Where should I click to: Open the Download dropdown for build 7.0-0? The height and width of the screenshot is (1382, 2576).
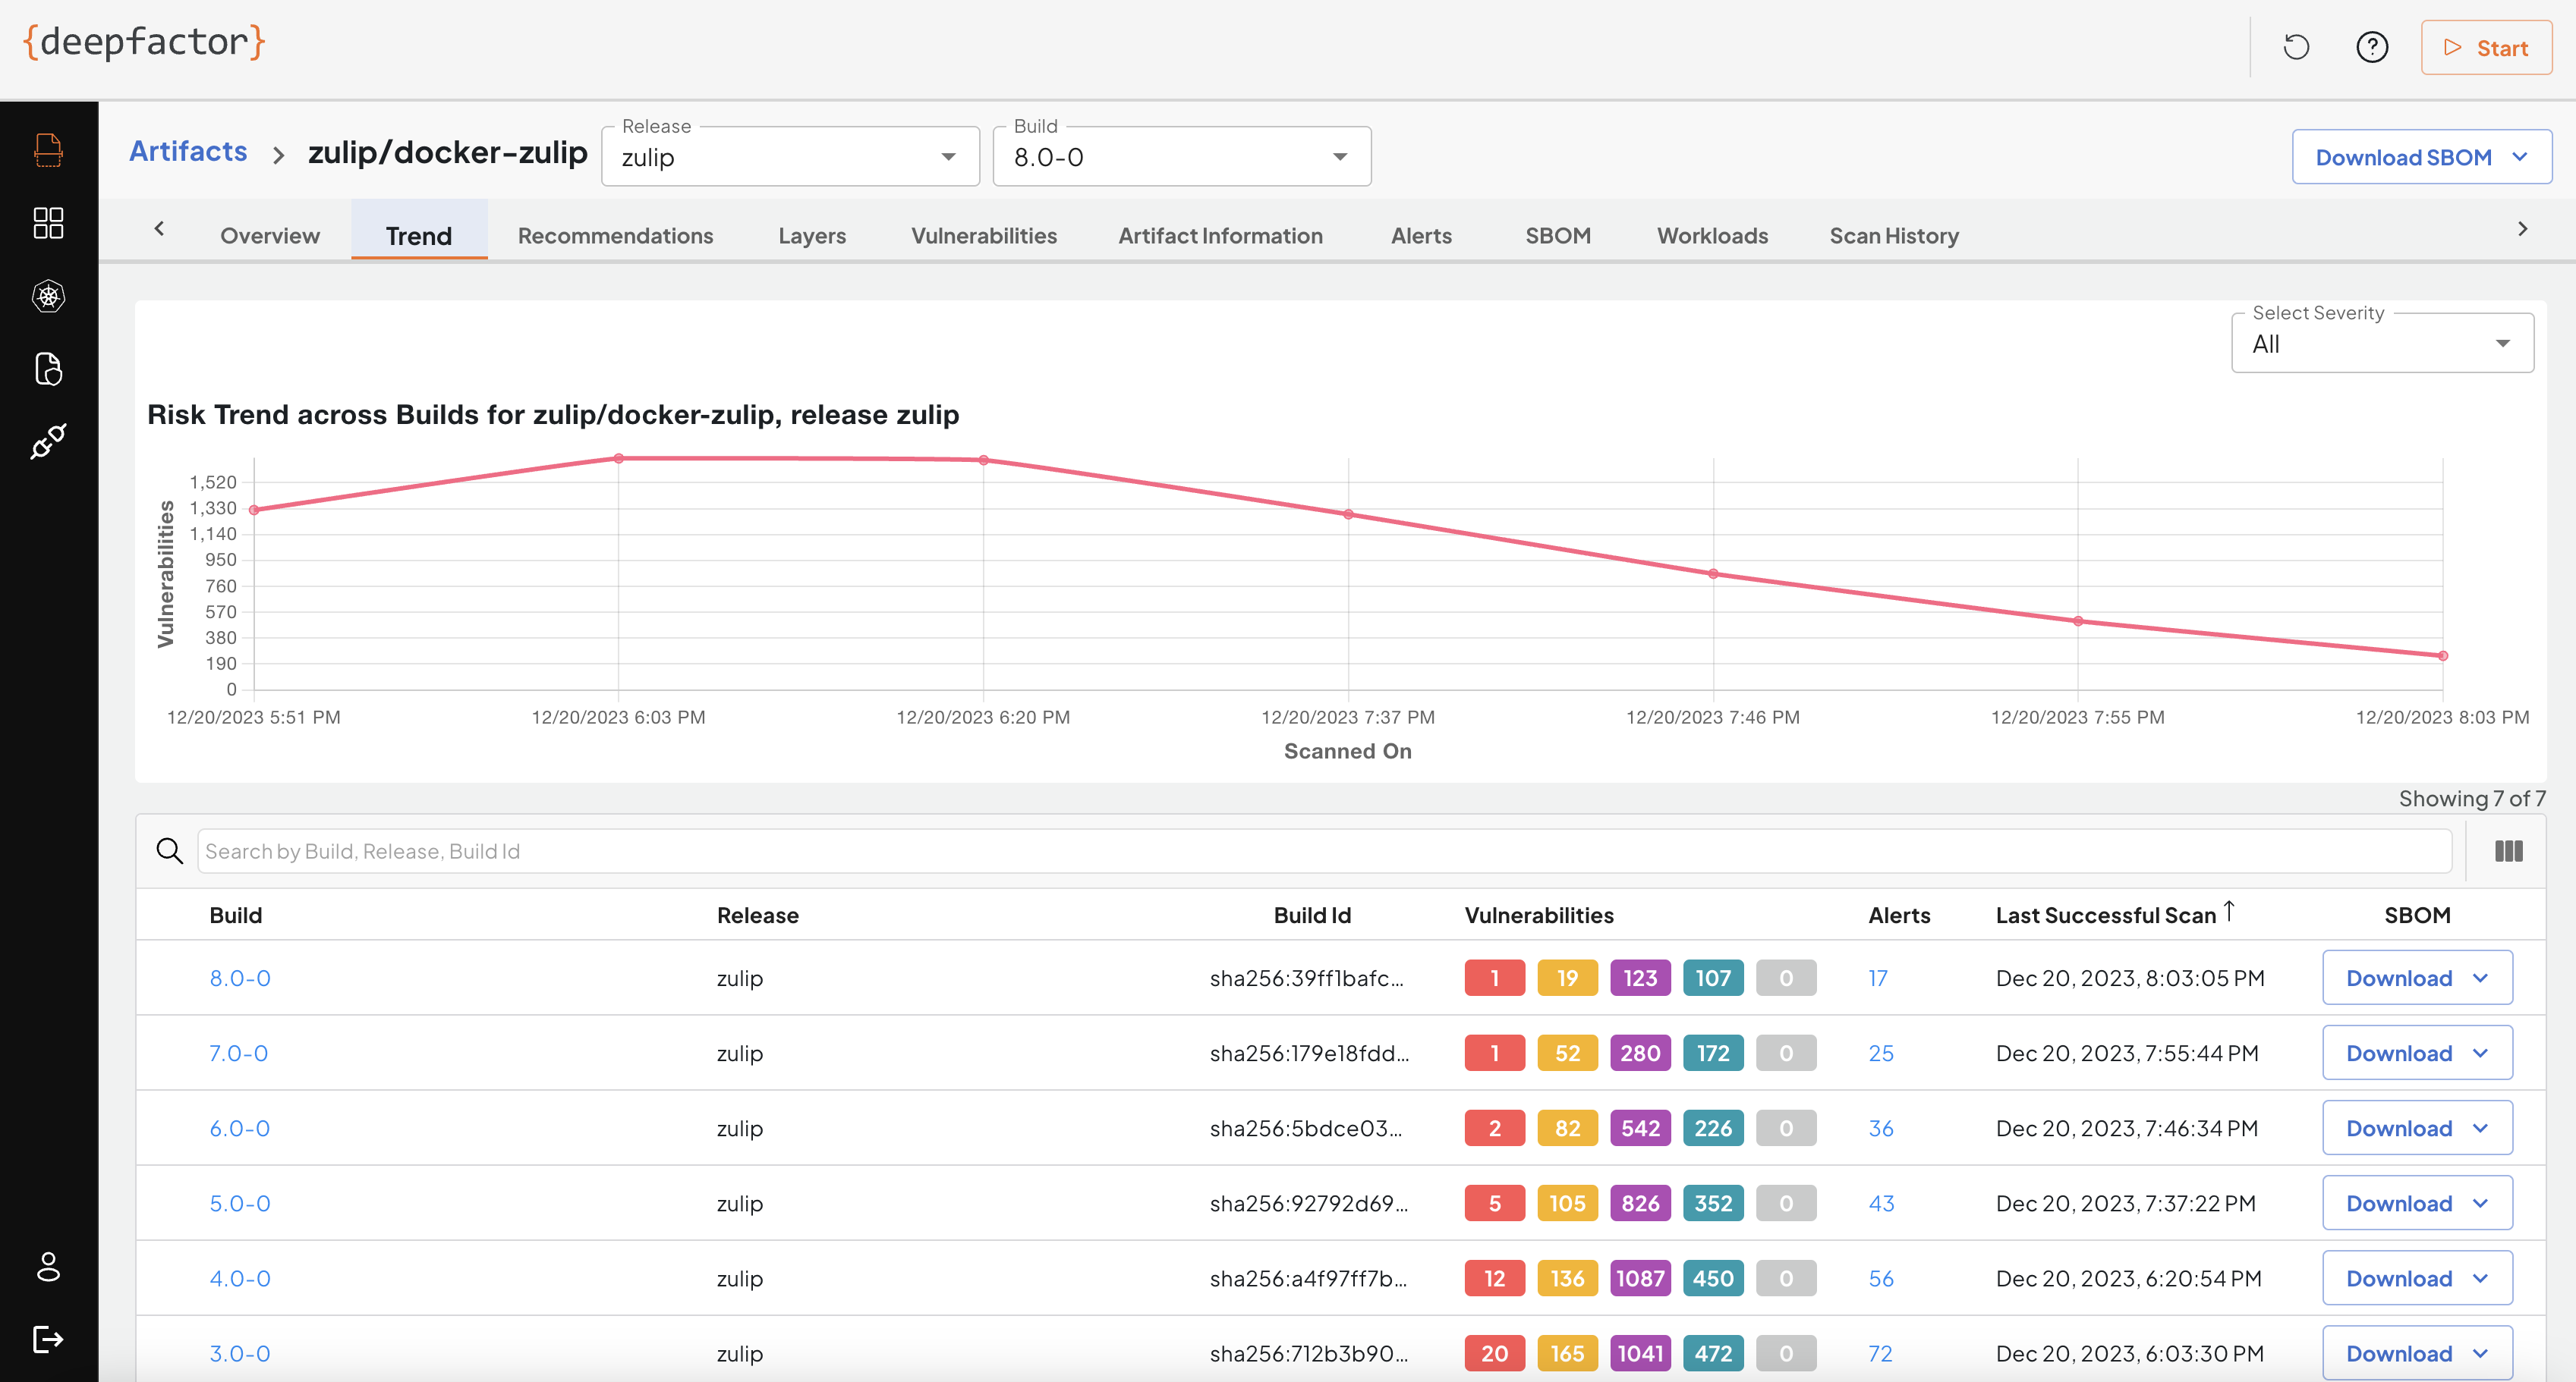click(x=2417, y=1054)
